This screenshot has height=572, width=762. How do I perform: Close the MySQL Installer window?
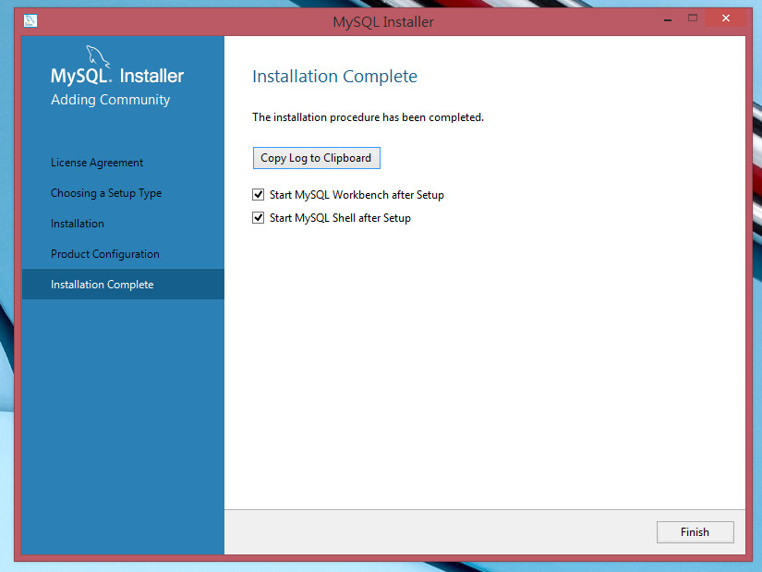pyautogui.click(x=726, y=18)
